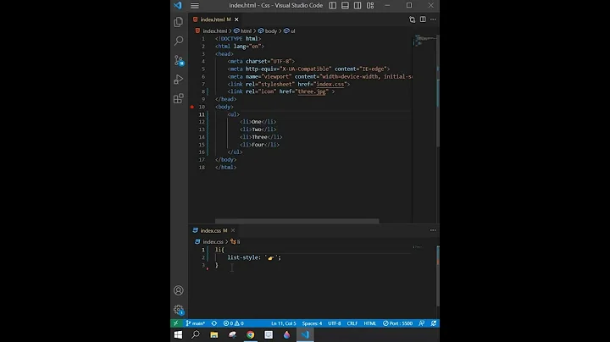Viewport: 610px width, 342px height.
Task: Open the Accounts menu icon
Action: point(179,290)
